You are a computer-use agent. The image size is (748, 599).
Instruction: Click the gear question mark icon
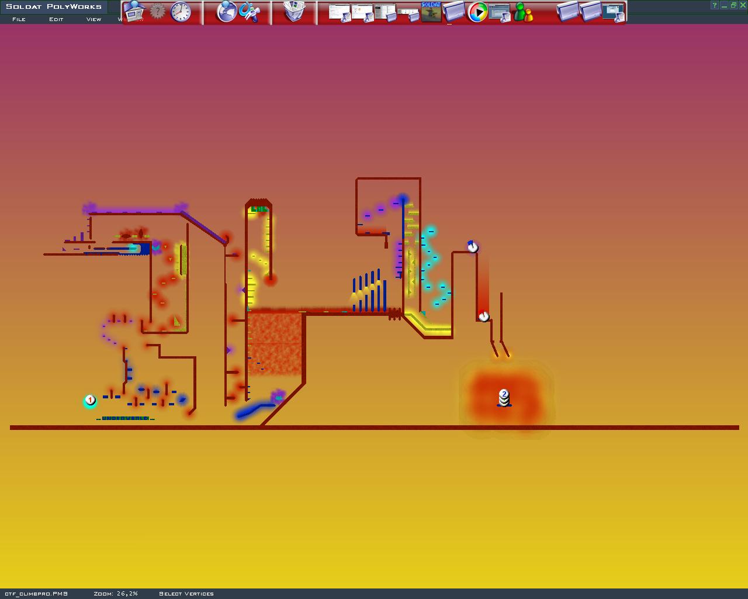click(x=157, y=11)
